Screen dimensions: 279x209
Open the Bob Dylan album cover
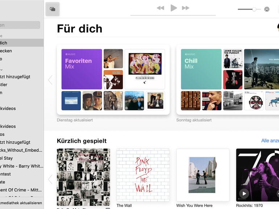[x=155, y=101]
